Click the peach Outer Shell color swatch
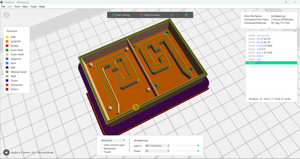The width and height of the screenshot is (300, 159). point(7,54)
